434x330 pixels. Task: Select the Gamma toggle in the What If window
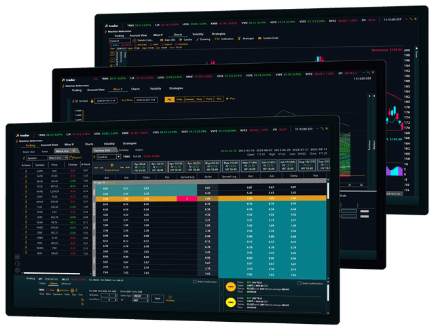tap(189, 99)
